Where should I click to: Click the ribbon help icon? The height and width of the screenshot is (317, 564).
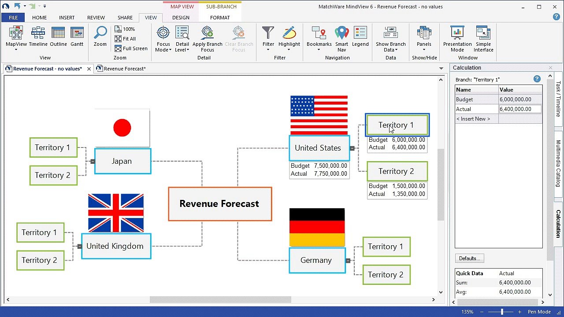click(x=556, y=17)
